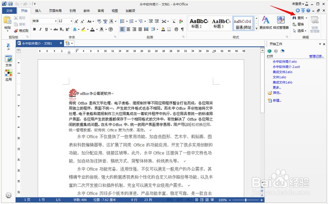Open the line spacing dropdown arrow
The height and width of the screenshot is (204, 328).
point(157,29)
